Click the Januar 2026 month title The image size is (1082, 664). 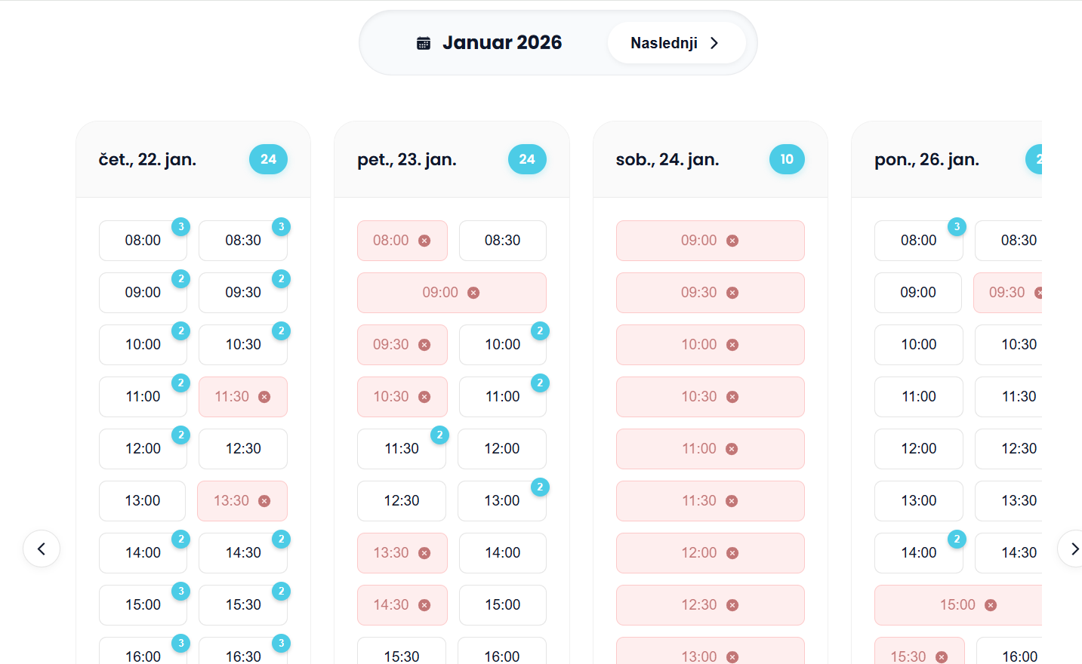[502, 43]
